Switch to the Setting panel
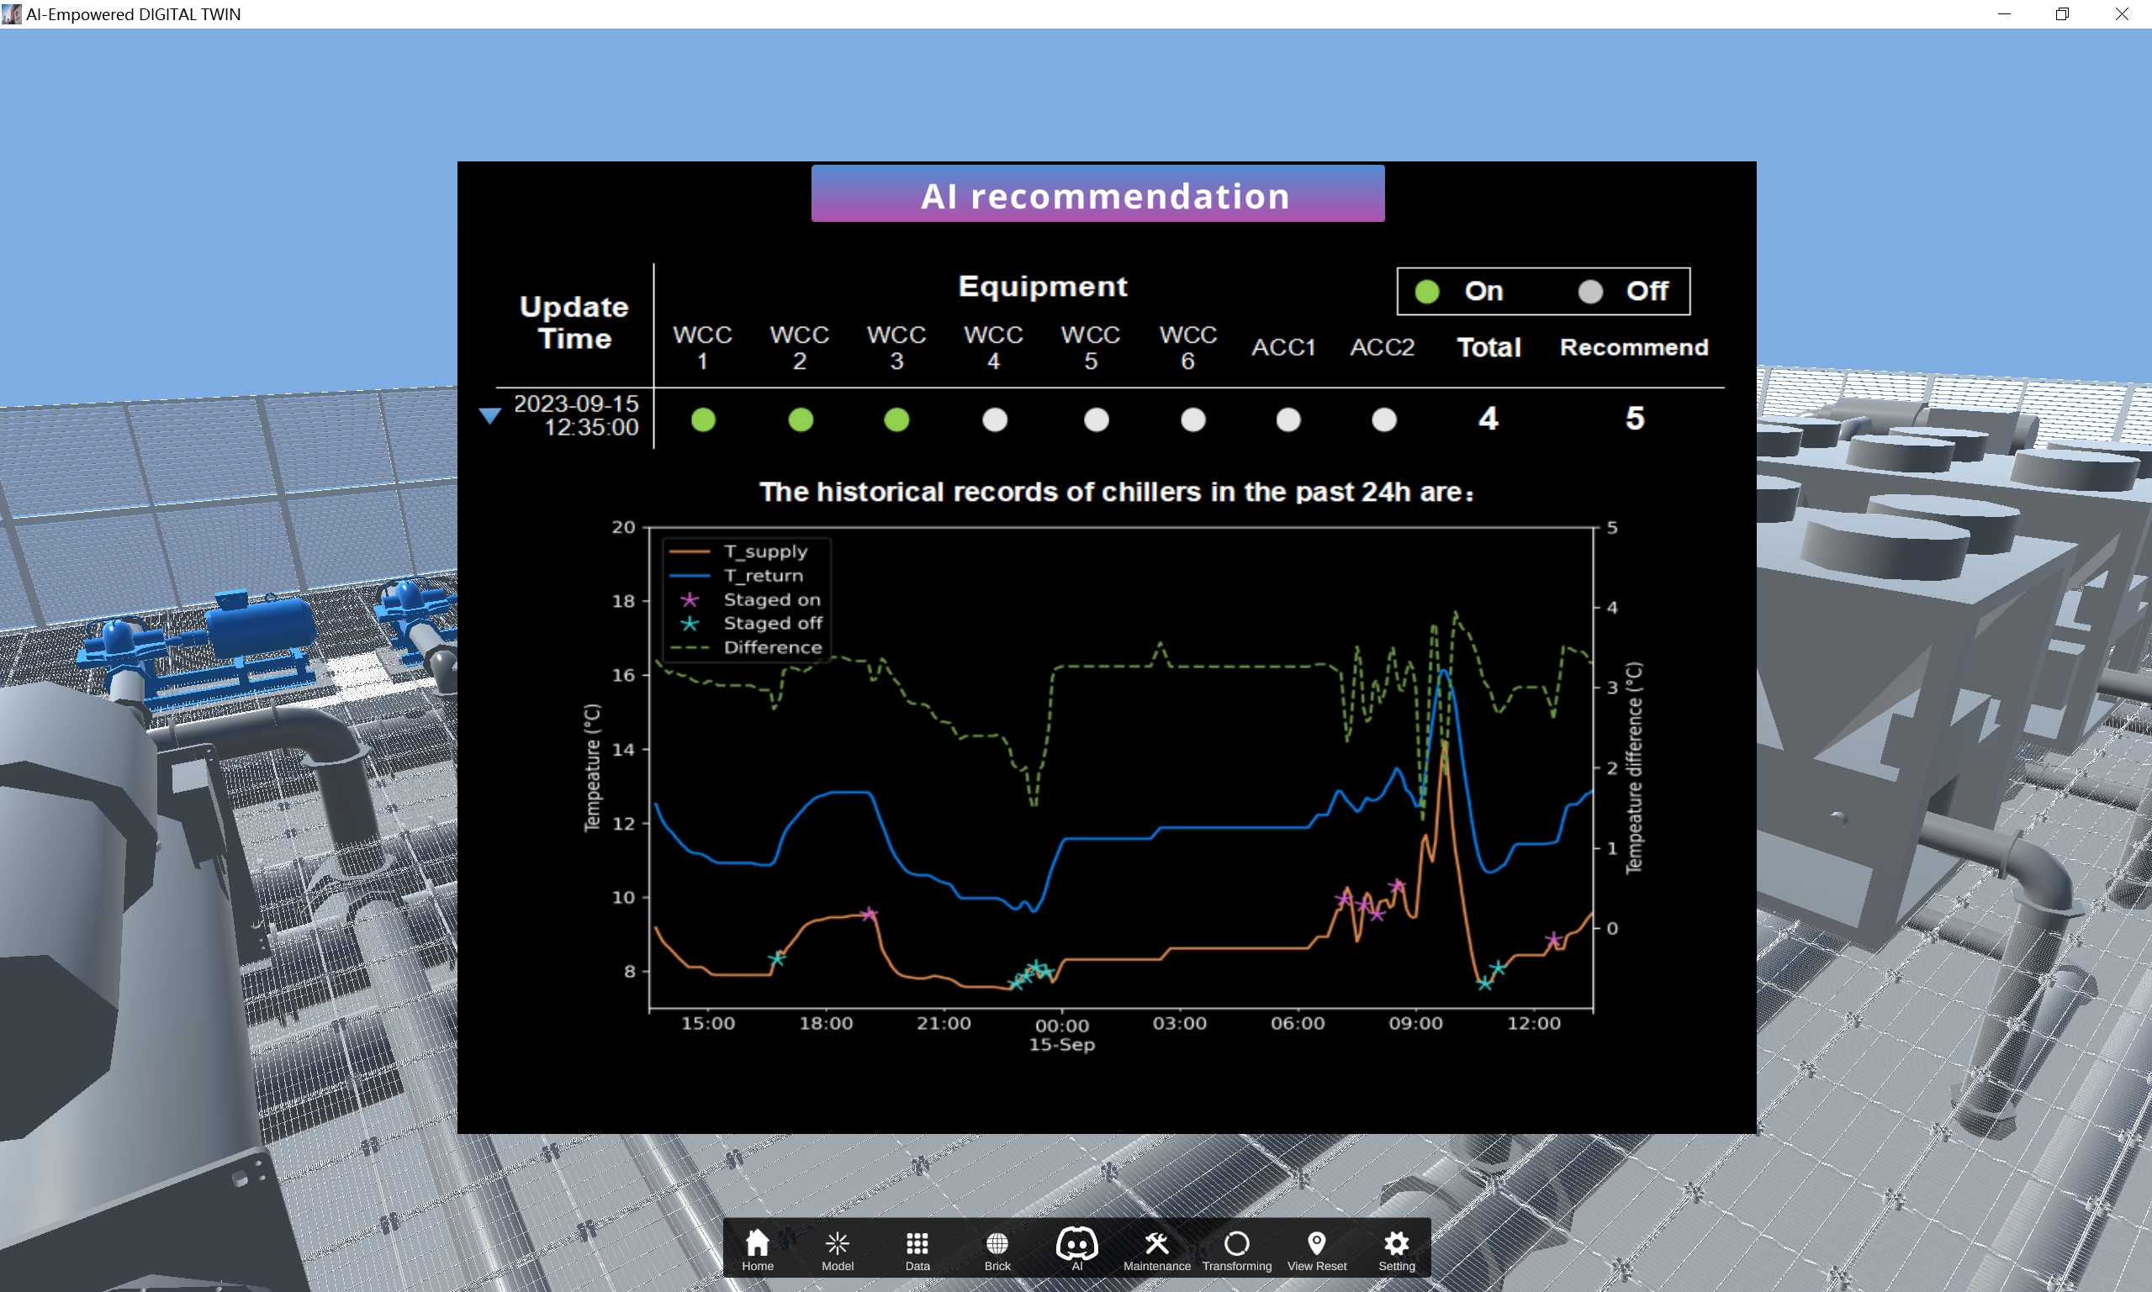This screenshot has width=2152, height=1292. 1396,1247
